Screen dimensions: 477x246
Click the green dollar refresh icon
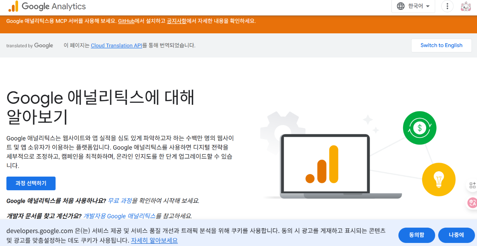click(x=419, y=128)
